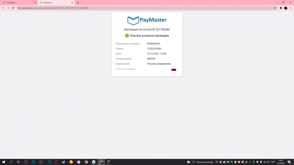The image size is (294, 165).
Task: Open the Windows Start menu
Action: 4,162
